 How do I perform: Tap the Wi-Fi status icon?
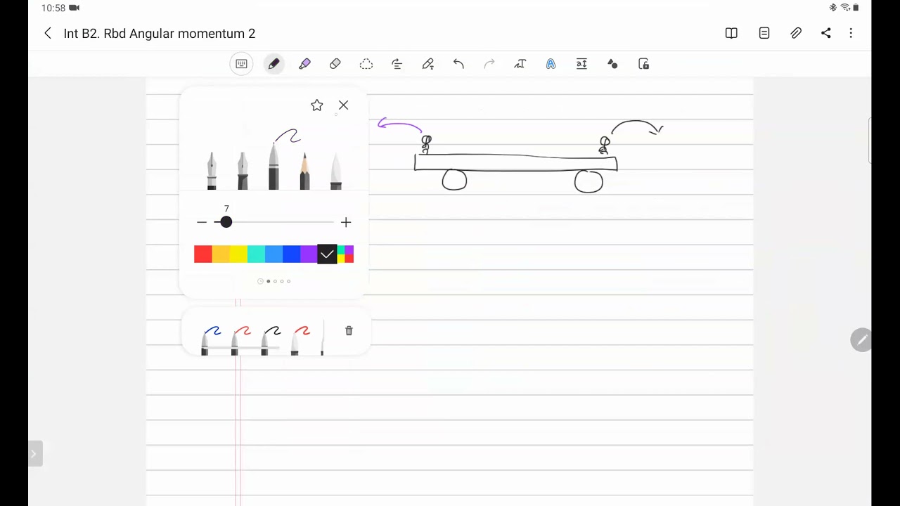(845, 8)
